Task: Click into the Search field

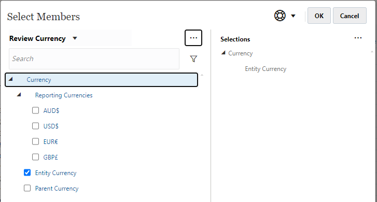Action: [94, 59]
